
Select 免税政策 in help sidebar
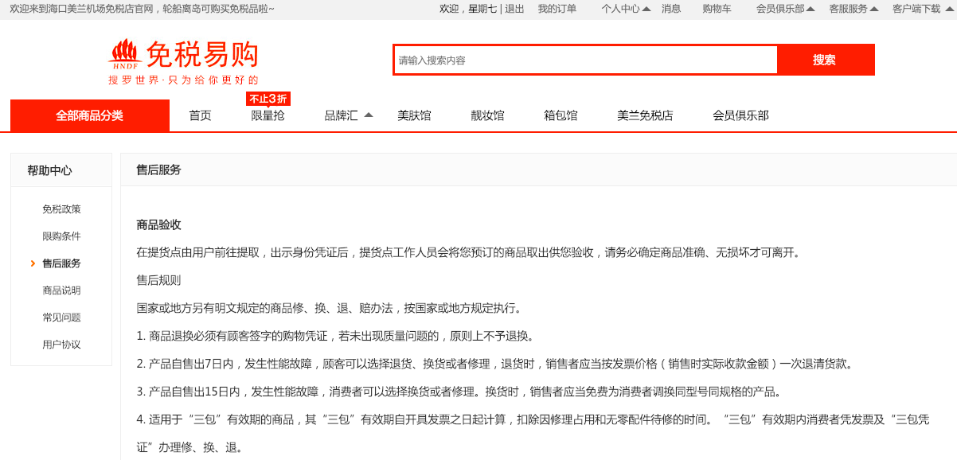61,209
